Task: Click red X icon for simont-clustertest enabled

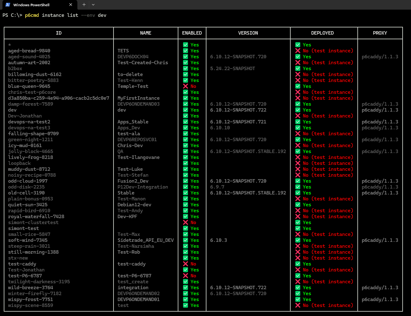Action: tap(186, 223)
